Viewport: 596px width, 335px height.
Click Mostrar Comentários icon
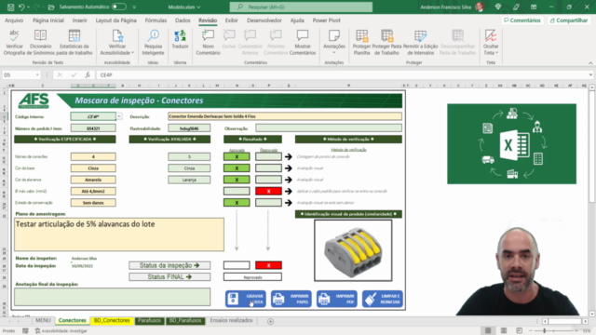(x=303, y=42)
